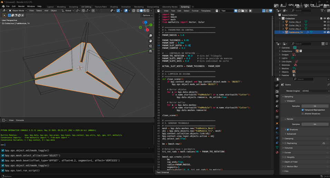This screenshot has width=330, height=178.
Task: Select the tweak select tool icon
Action: [x=4, y=15]
